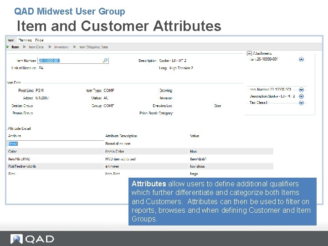The width and height of the screenshot is (328, 246).
Task: Click the 'Brand of an item' description
Action: click(118, 143)
